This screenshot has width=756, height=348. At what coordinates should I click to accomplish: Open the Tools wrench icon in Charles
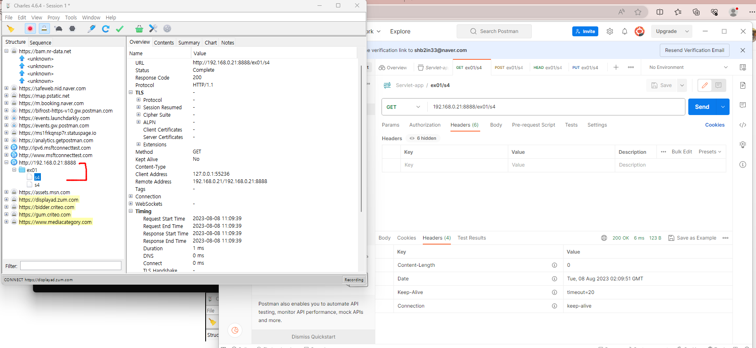[x=153, y=28]
